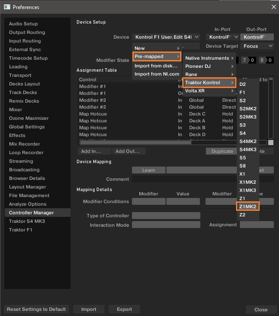279x316 pixels.
Task: Select D2 controller mapping
Action: (248, 84)
